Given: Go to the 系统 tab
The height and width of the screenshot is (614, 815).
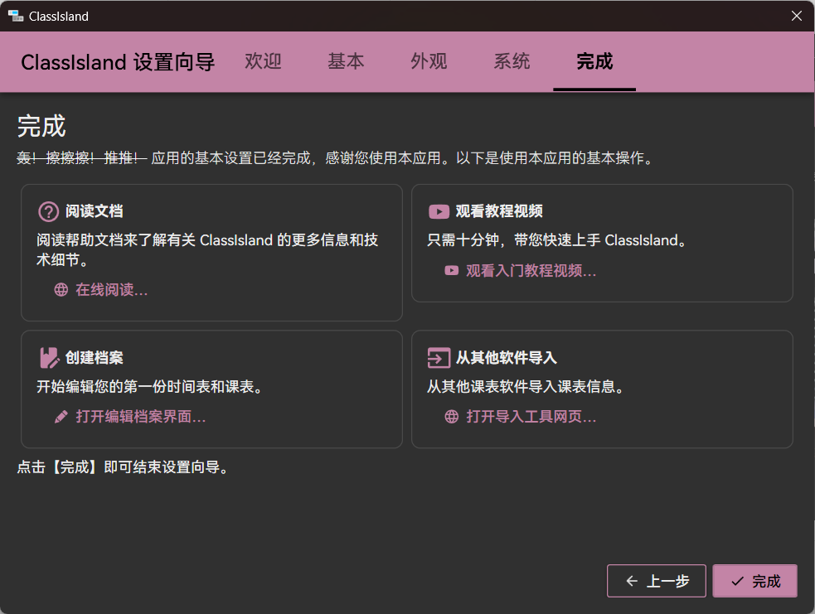Looking at the screenshot, I should point(512,61).
